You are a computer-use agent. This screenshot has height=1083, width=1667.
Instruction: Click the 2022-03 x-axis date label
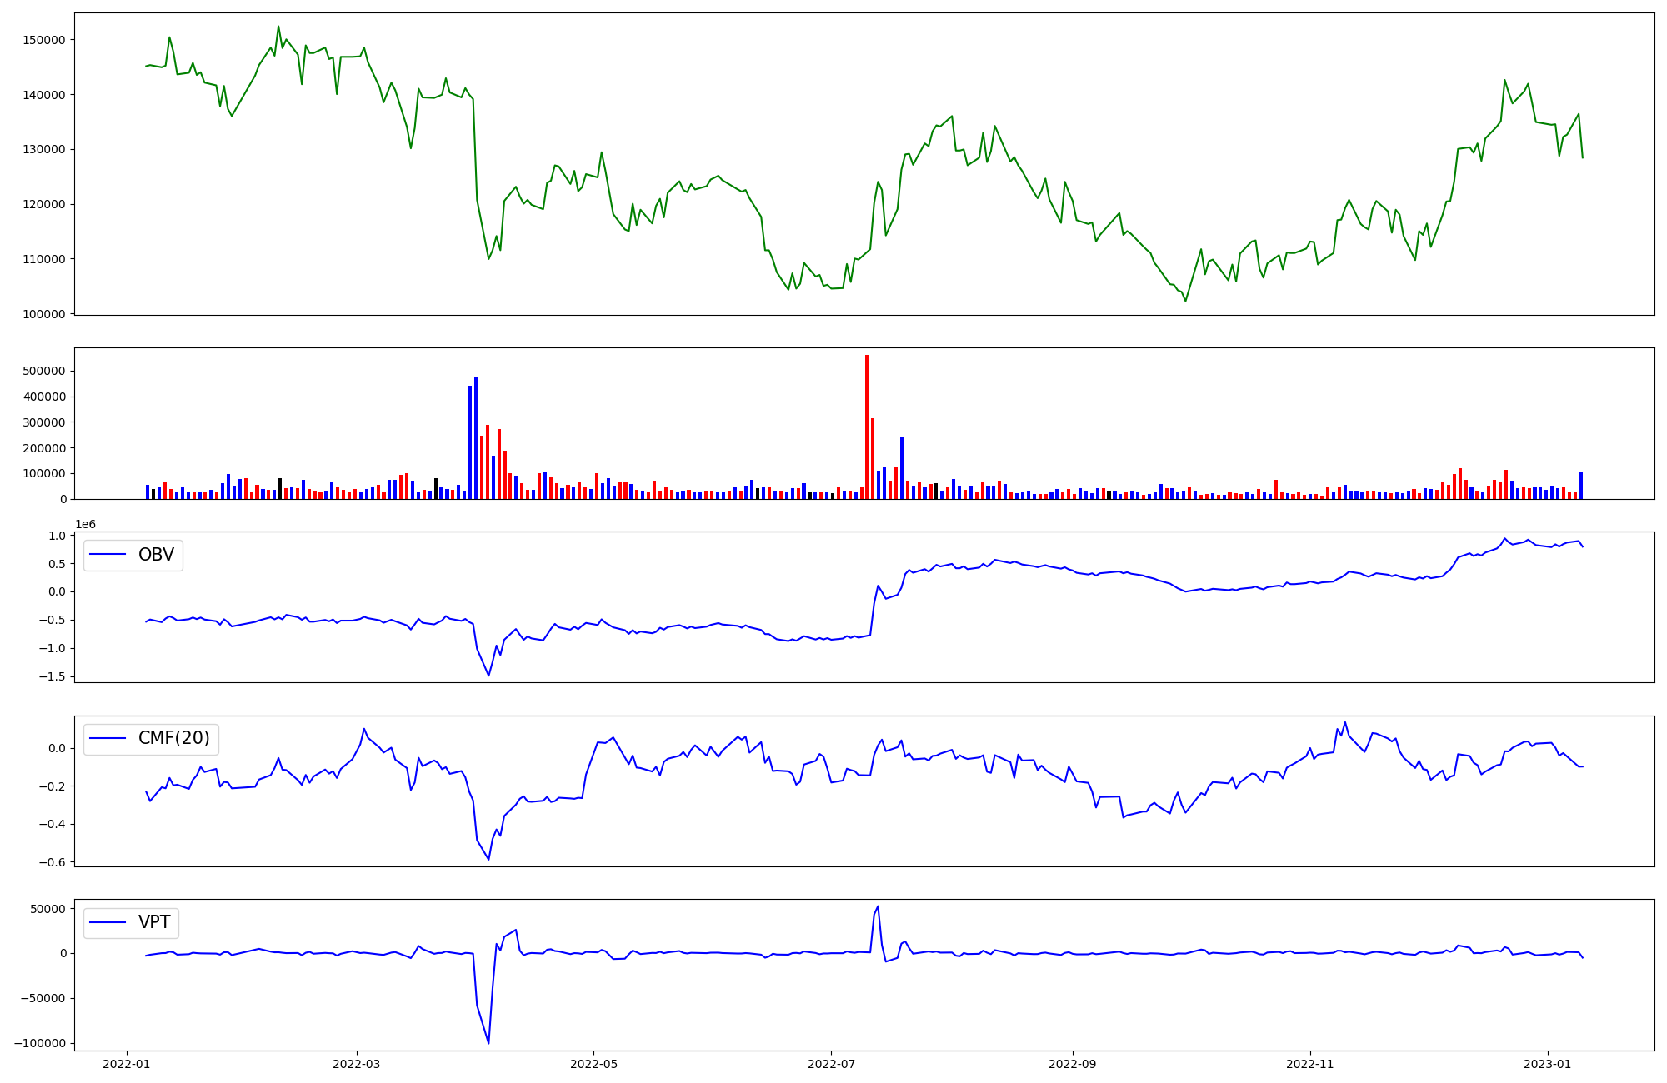(357, 1063)
